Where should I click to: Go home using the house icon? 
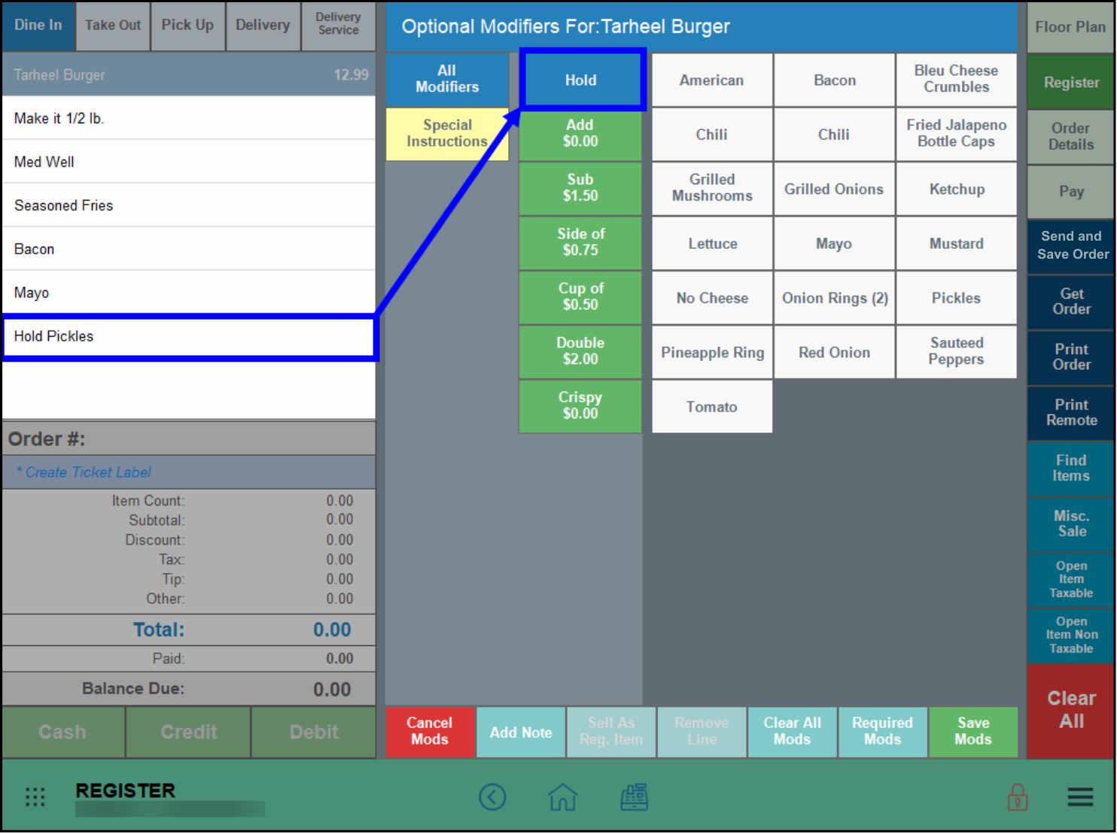pyautogui.click(x=563, y=796)
